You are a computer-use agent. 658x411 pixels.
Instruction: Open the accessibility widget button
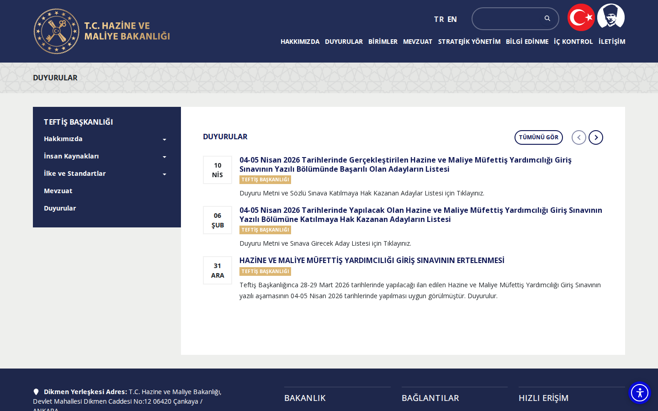click(640, 393)
